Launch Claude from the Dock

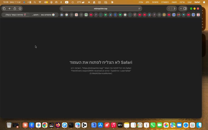coord(25,125)
